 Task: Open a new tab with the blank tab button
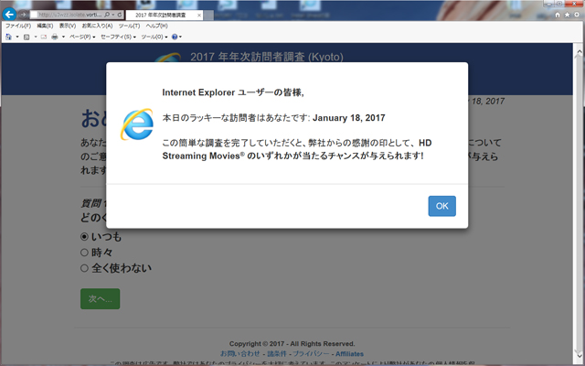pos(208,16)
